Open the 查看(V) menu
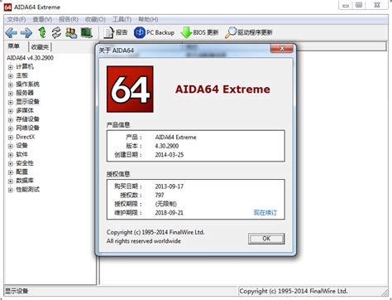Screen dimensions: 392x300 click(42, 19)
